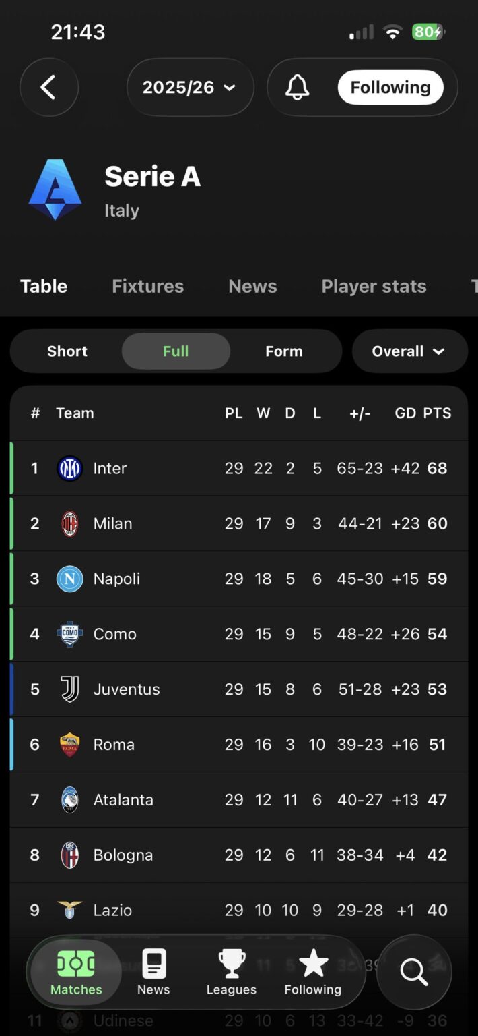
Task: Tap the Following button at top right
Action: pyautogui.click(x=390, y=87)
